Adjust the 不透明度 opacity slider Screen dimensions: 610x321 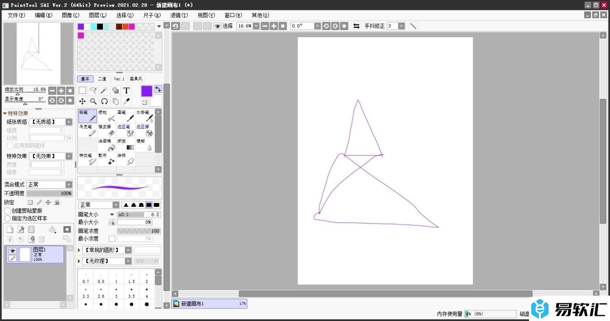click(50, 193)
